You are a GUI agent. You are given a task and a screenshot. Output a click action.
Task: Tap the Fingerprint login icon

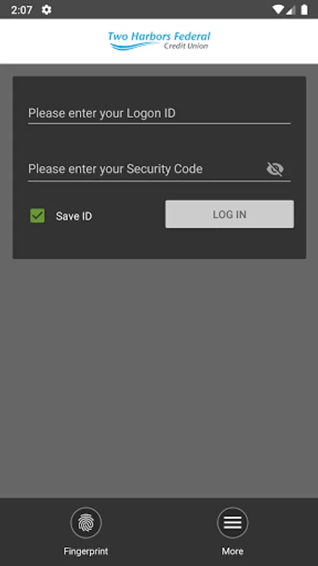click(86, 523)
